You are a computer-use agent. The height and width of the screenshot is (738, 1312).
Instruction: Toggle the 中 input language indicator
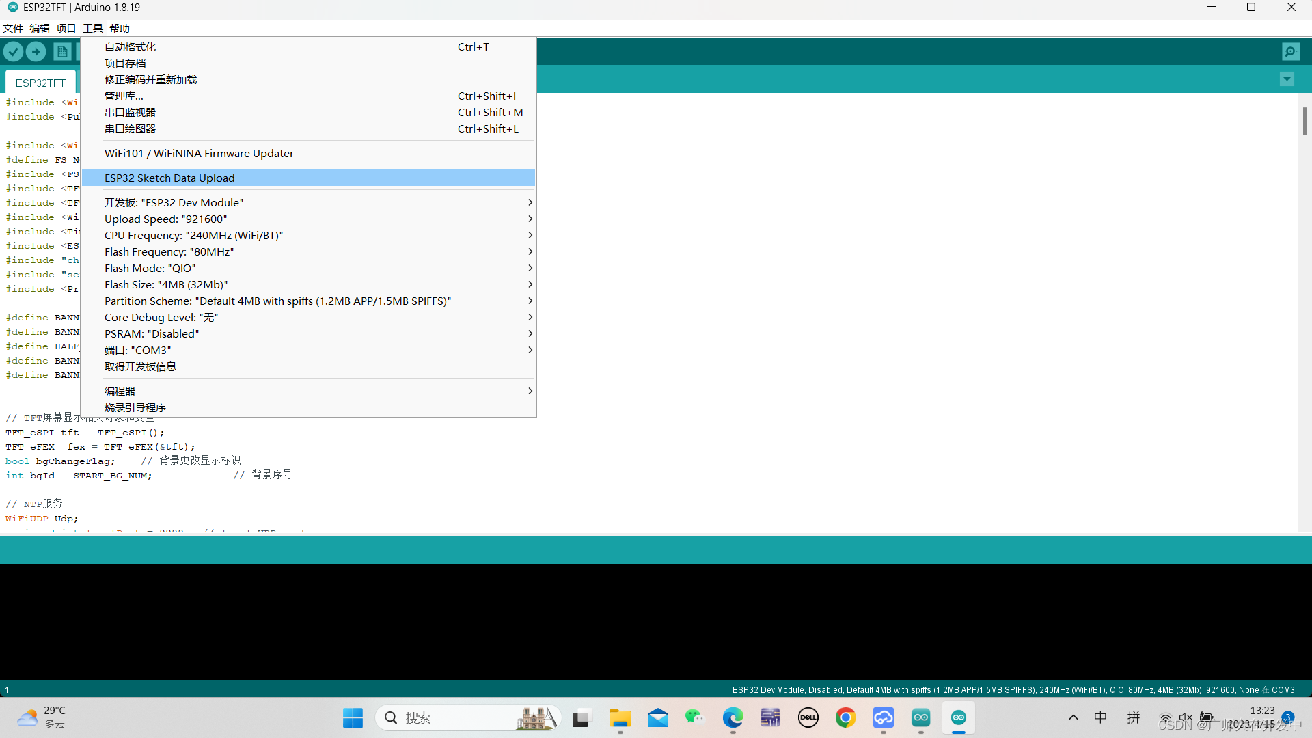(1101, 717)
